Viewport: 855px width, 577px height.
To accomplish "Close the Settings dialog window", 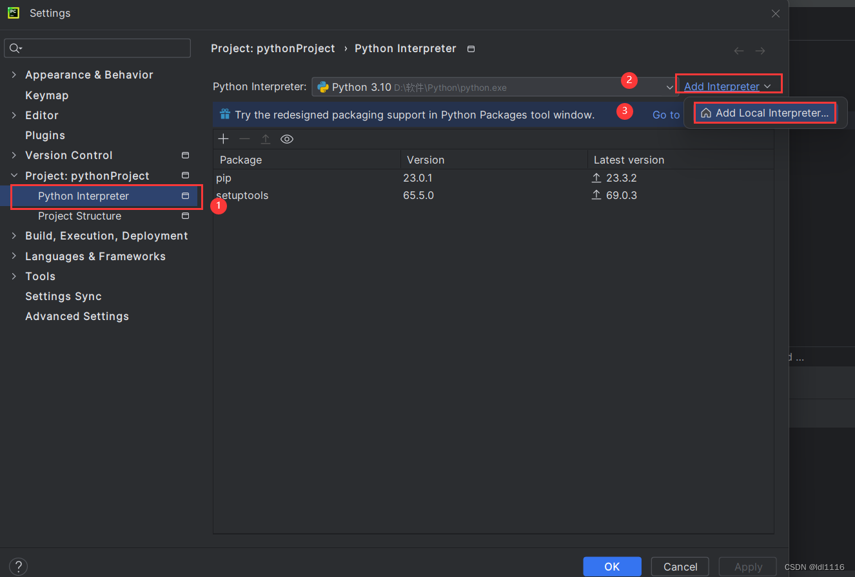I will coord(776,14).
